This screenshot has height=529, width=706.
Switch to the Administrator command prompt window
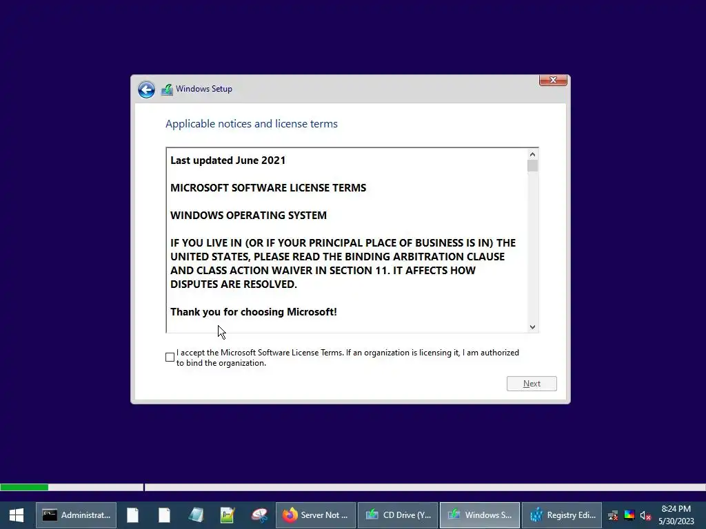[x=76, y=515]
